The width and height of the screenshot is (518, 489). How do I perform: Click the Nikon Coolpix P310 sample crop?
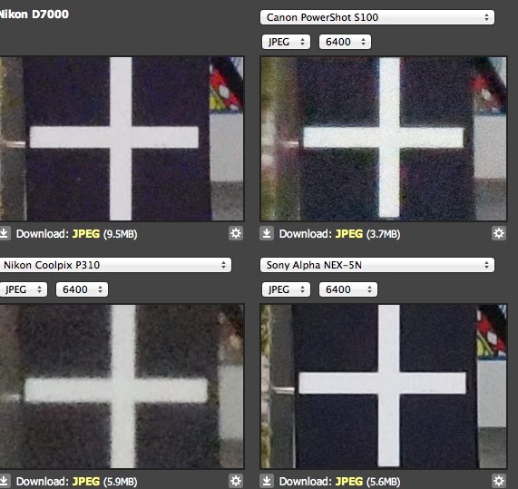click(122, 386)
